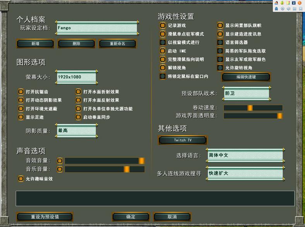This screenshot has width=305, height=227.
Task: Click the 音效音量 volume slider
Action: point(105,161)
